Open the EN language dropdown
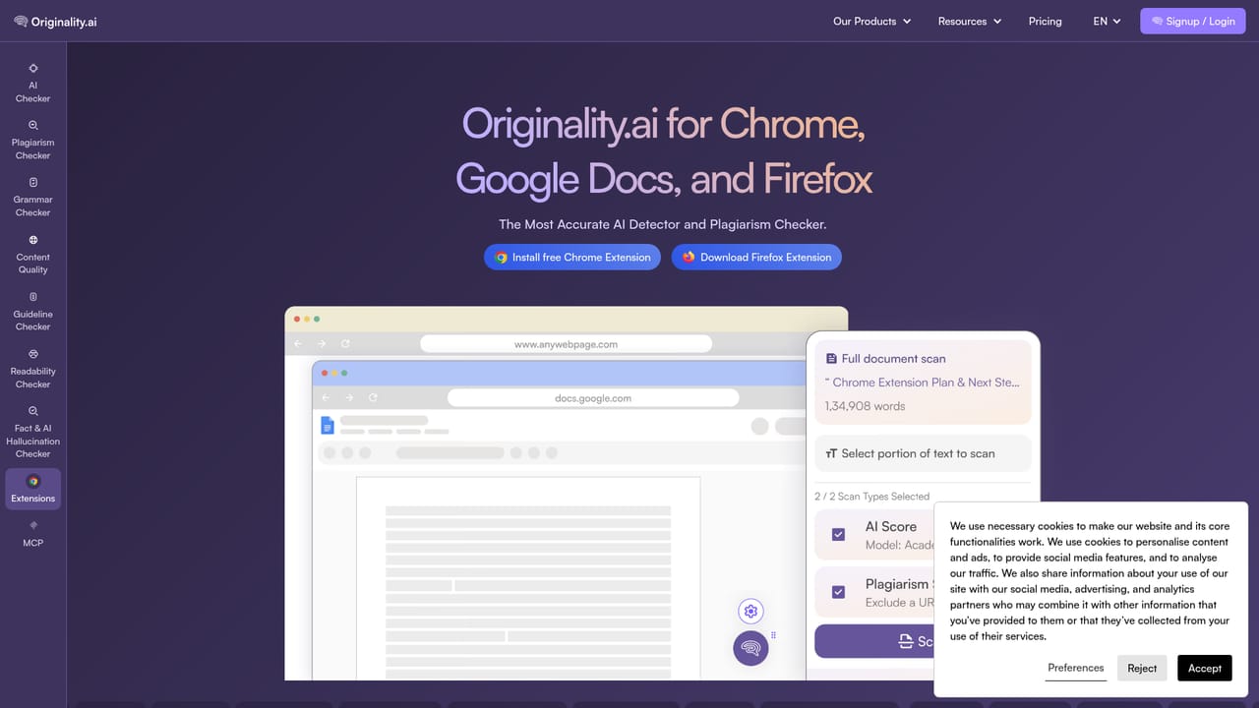The image size is (1259, 708). 1107,21
